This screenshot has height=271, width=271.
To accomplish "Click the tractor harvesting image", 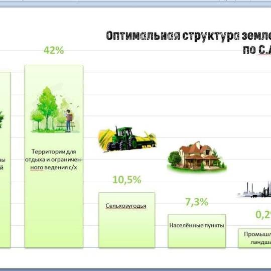I will pyautogui.click(x=127, y=140).
